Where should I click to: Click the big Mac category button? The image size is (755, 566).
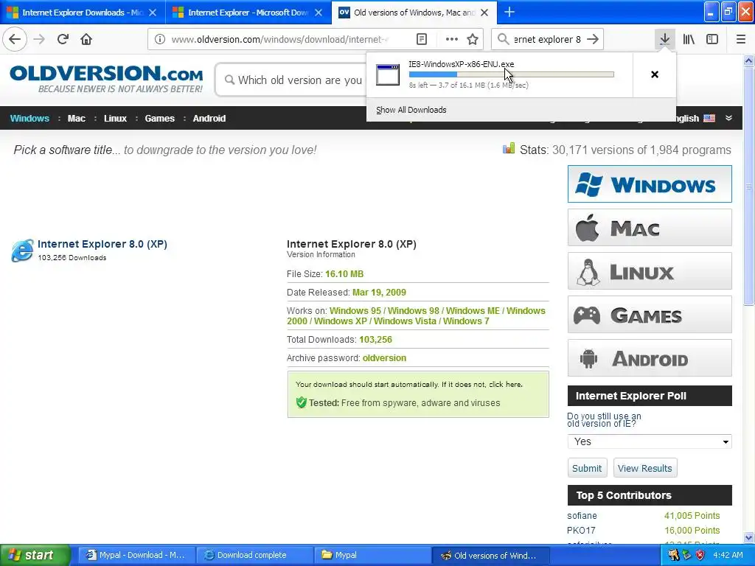[650, 228]
